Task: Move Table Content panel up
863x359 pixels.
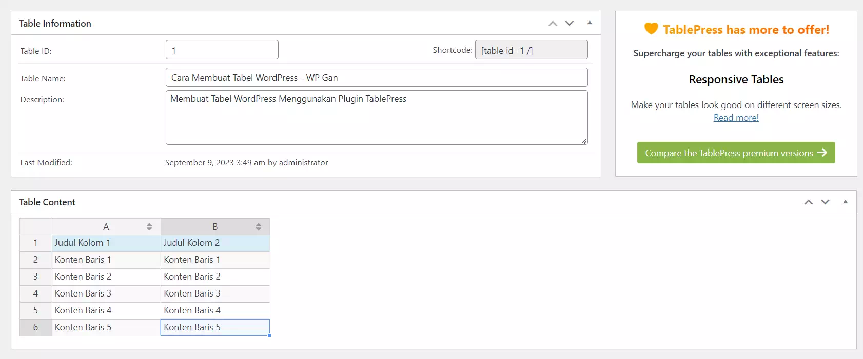Action: point(809,202)
